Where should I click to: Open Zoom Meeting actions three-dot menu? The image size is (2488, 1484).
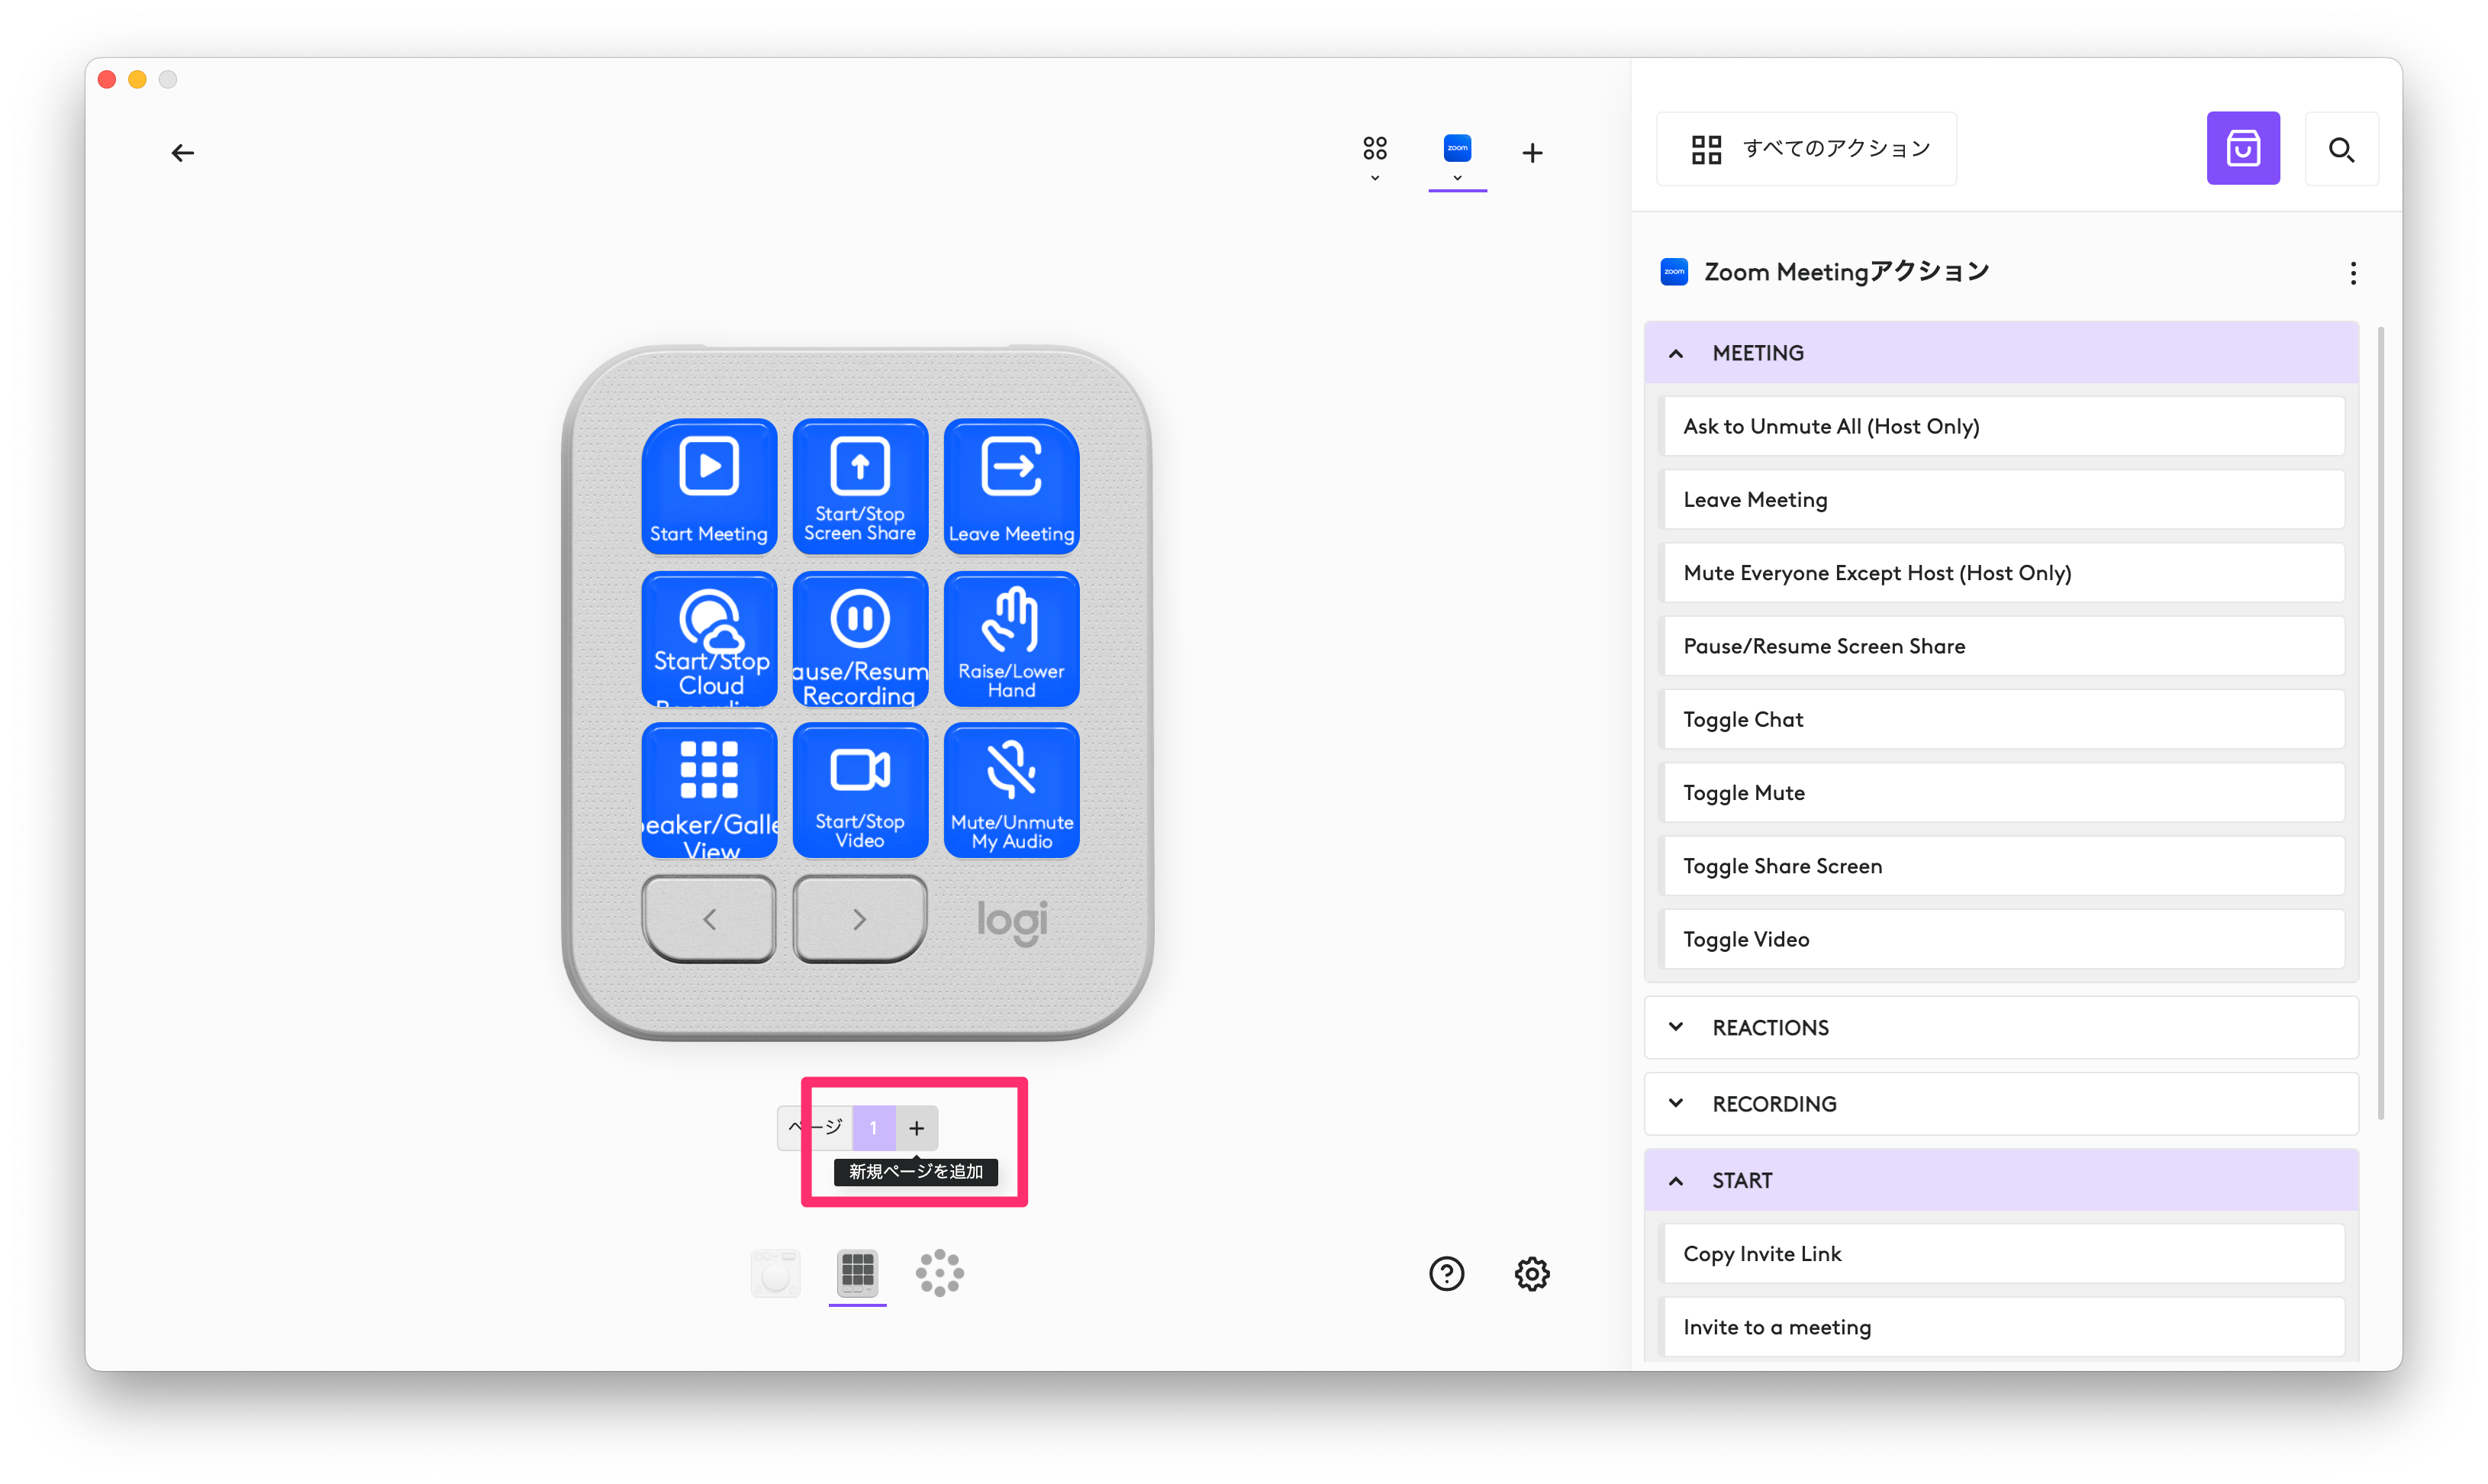pyautogui.click(x=2352, y=273)
